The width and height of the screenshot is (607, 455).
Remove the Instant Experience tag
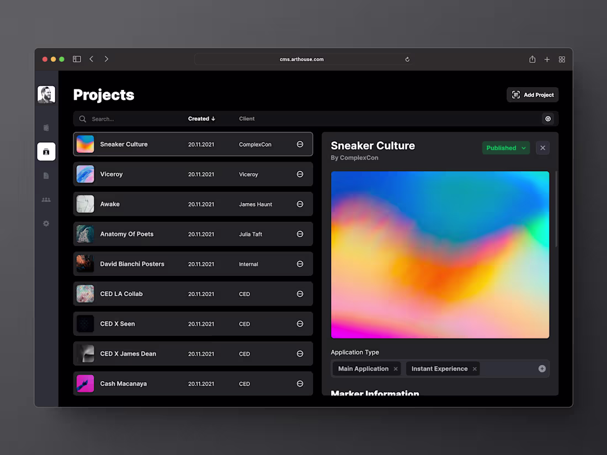474,368
